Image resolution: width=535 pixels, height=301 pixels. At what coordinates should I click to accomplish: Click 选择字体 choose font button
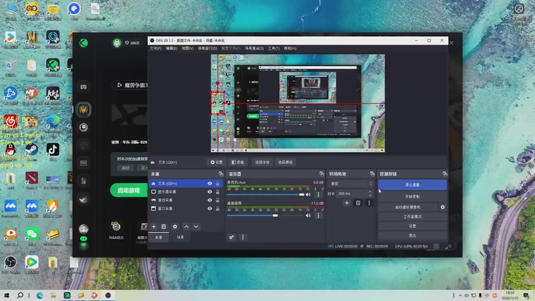262,163
